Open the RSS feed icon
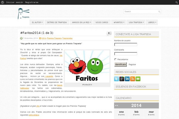The width and height of the screenshot is (179, 119). click(132, 79)
